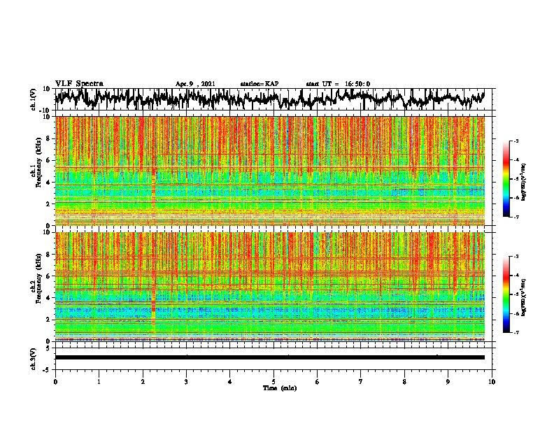The image size is (554, 428).
Task: Click the ch.2 spectrogram color scale bar
Action: point(506,294)
